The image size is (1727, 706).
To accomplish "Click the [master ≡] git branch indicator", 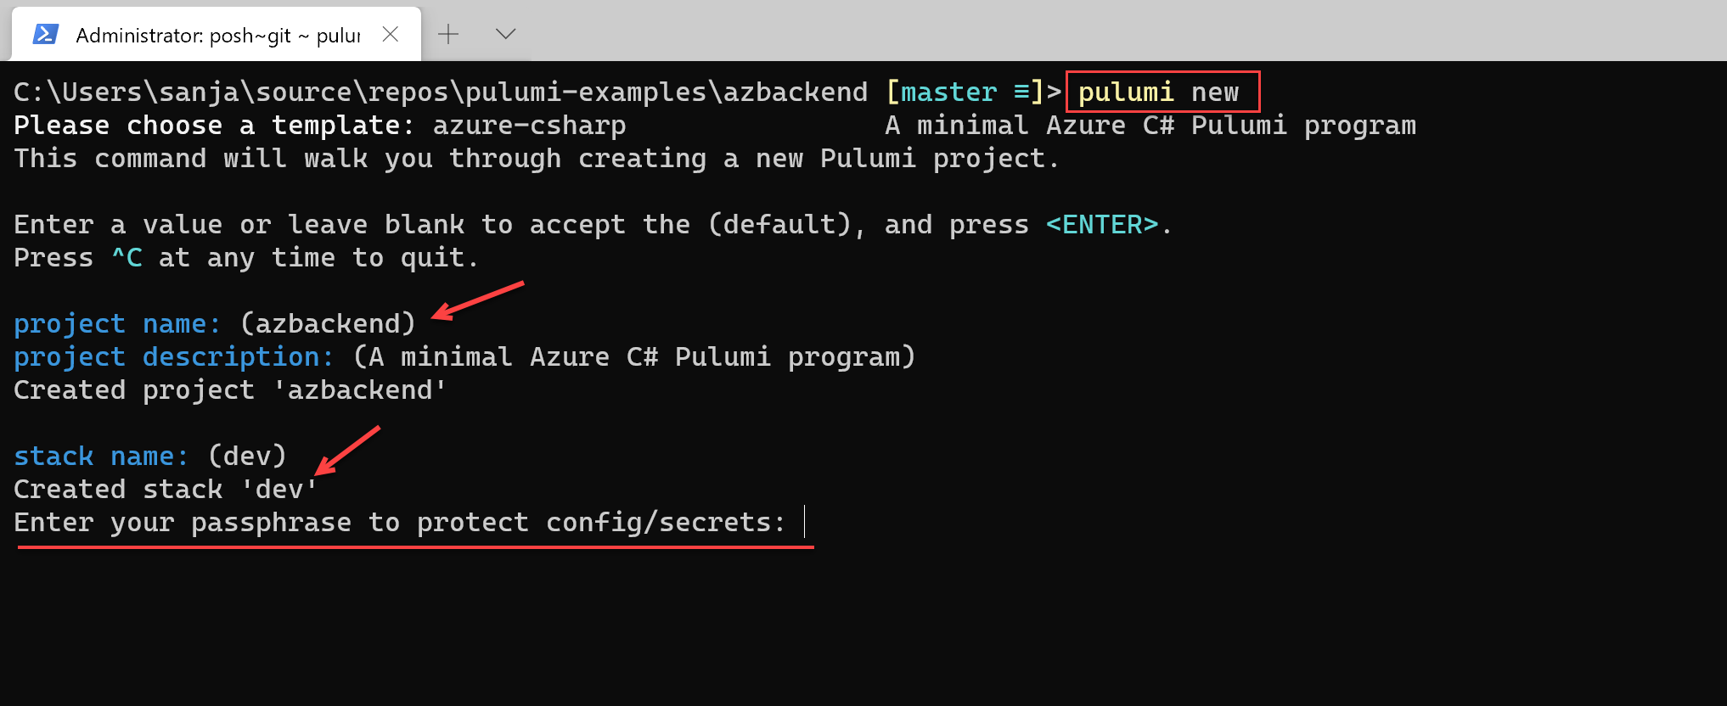I will [x=965, y=92].
